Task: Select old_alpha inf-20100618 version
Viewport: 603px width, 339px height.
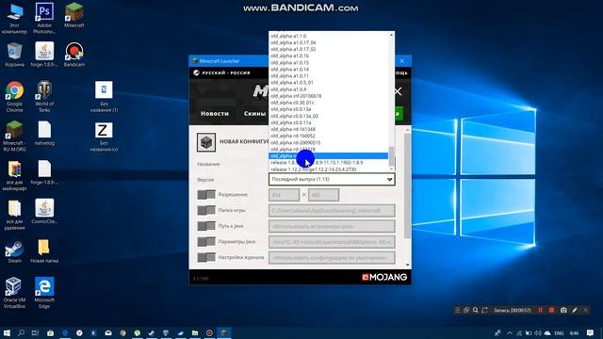Action: 329,96
